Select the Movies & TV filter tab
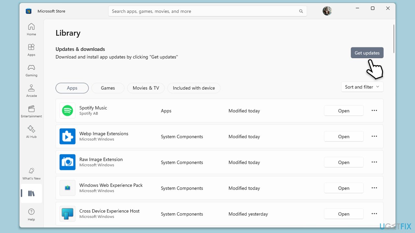This screenshot has height=233, width=415. click(146, 88)
